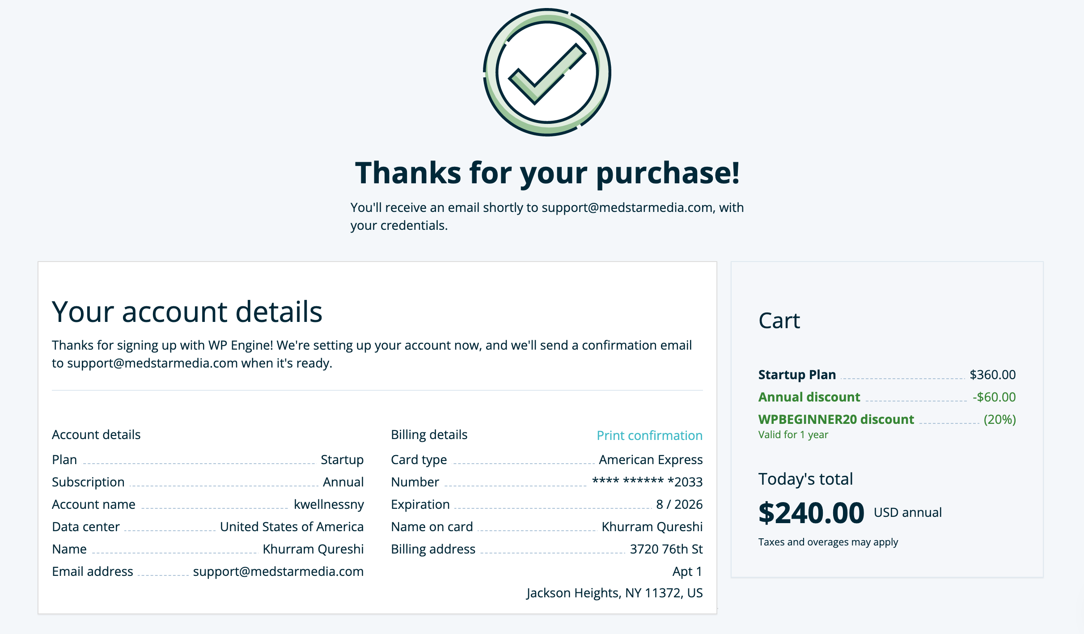Click the $240.00 total amount
This screenshot has width=1084, height=634.
pos(811,512)
